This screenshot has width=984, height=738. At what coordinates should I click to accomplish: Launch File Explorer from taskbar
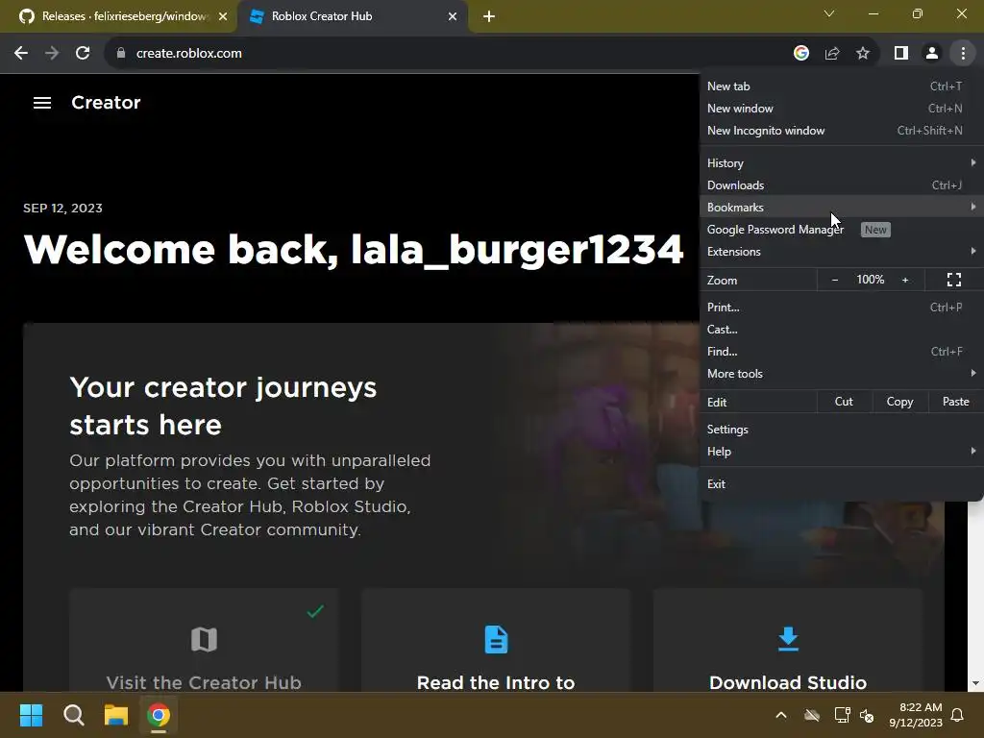[x=116, y=715]
